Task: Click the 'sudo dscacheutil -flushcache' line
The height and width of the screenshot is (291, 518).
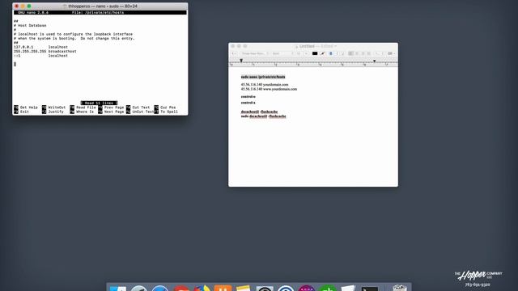Action: coord(263,116)
